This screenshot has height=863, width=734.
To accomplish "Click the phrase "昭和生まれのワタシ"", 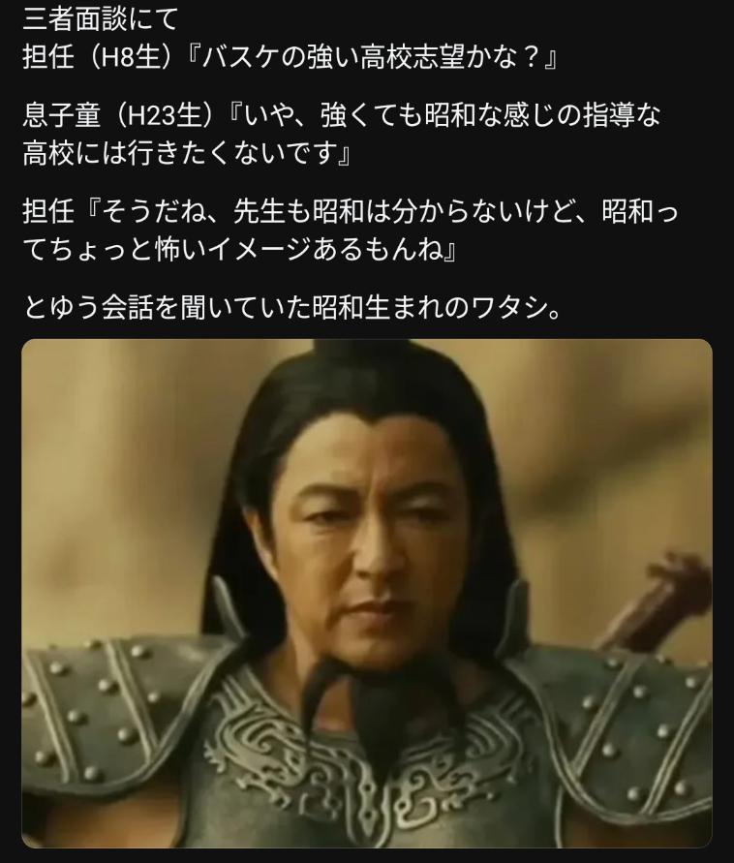I will 431,307.
